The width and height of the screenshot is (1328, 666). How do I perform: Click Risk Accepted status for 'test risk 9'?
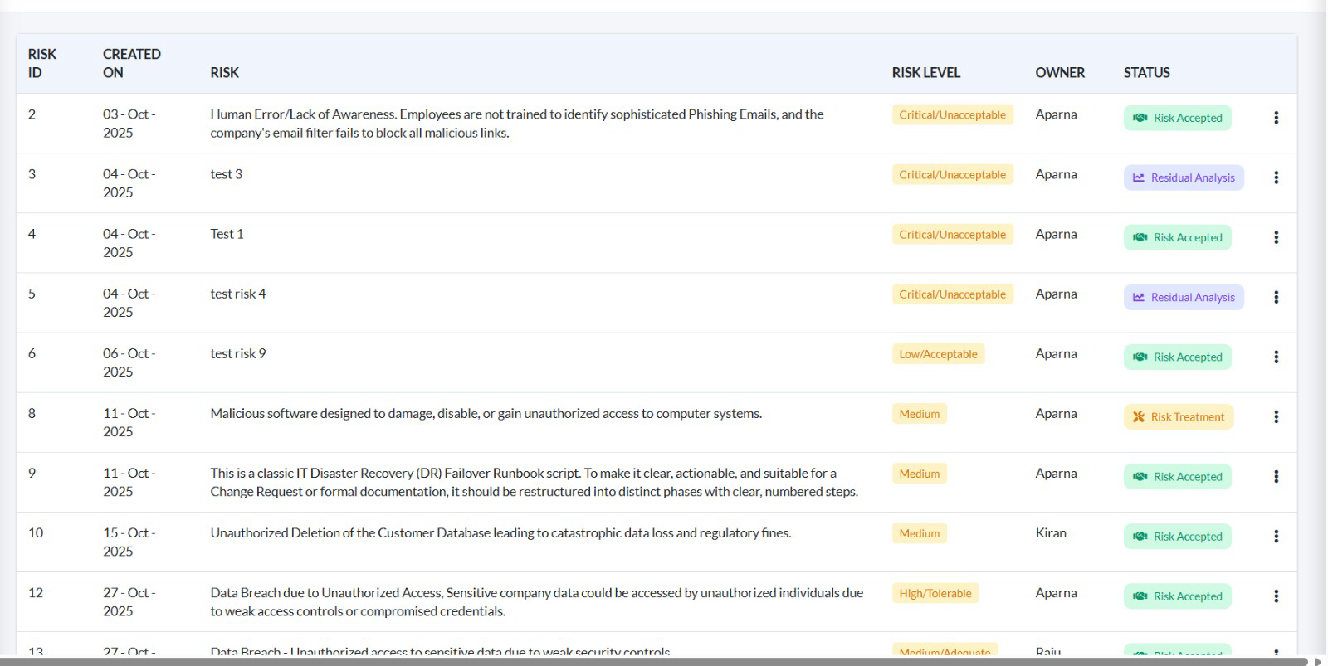click(1177, 357)
